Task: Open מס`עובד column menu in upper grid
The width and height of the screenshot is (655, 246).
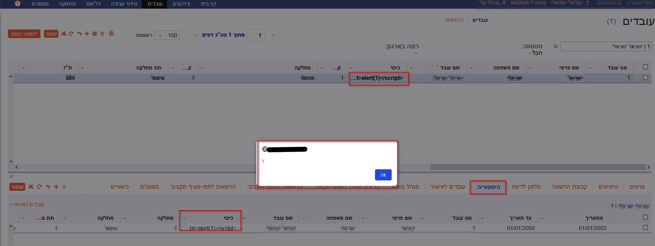Action: tap(590, 68)
